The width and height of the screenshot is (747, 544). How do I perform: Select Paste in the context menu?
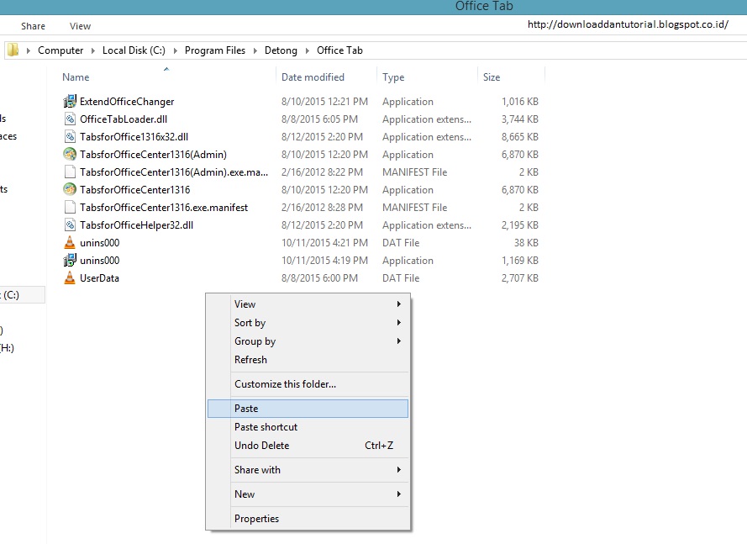click(308, 409)
